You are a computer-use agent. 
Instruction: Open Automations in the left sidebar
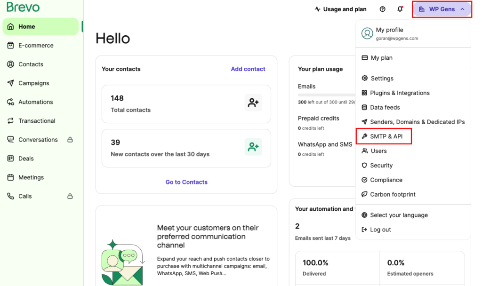click(35, 102)
